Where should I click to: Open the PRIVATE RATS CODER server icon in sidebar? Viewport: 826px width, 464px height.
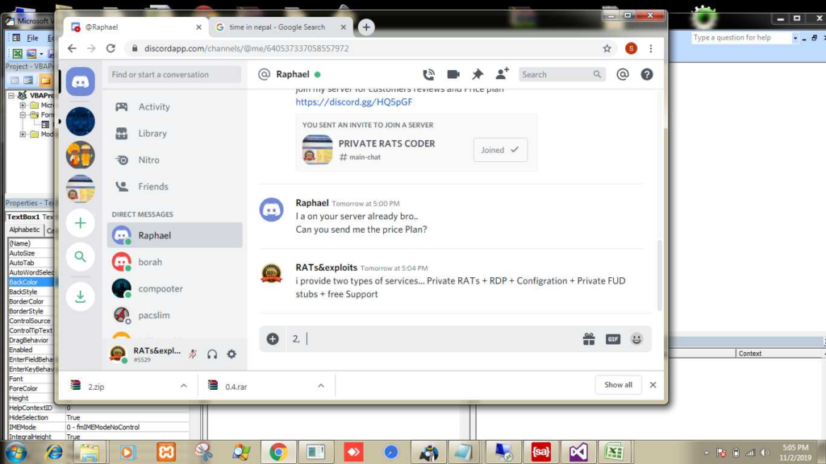80,188
